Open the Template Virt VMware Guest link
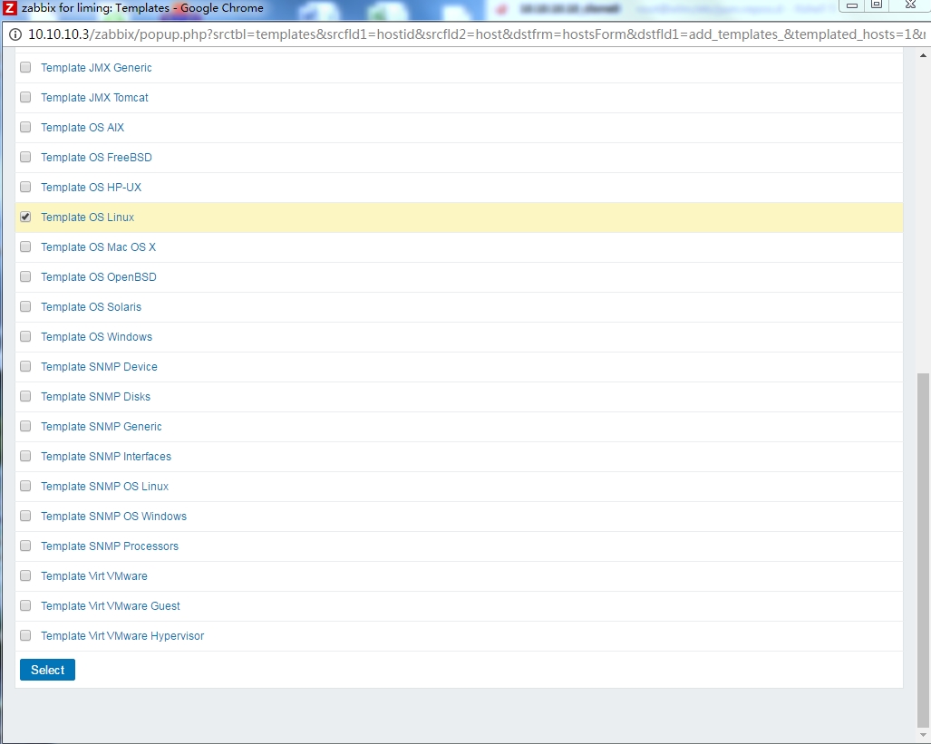This screenshot has width=931, height=744. (x=111, y=605)
